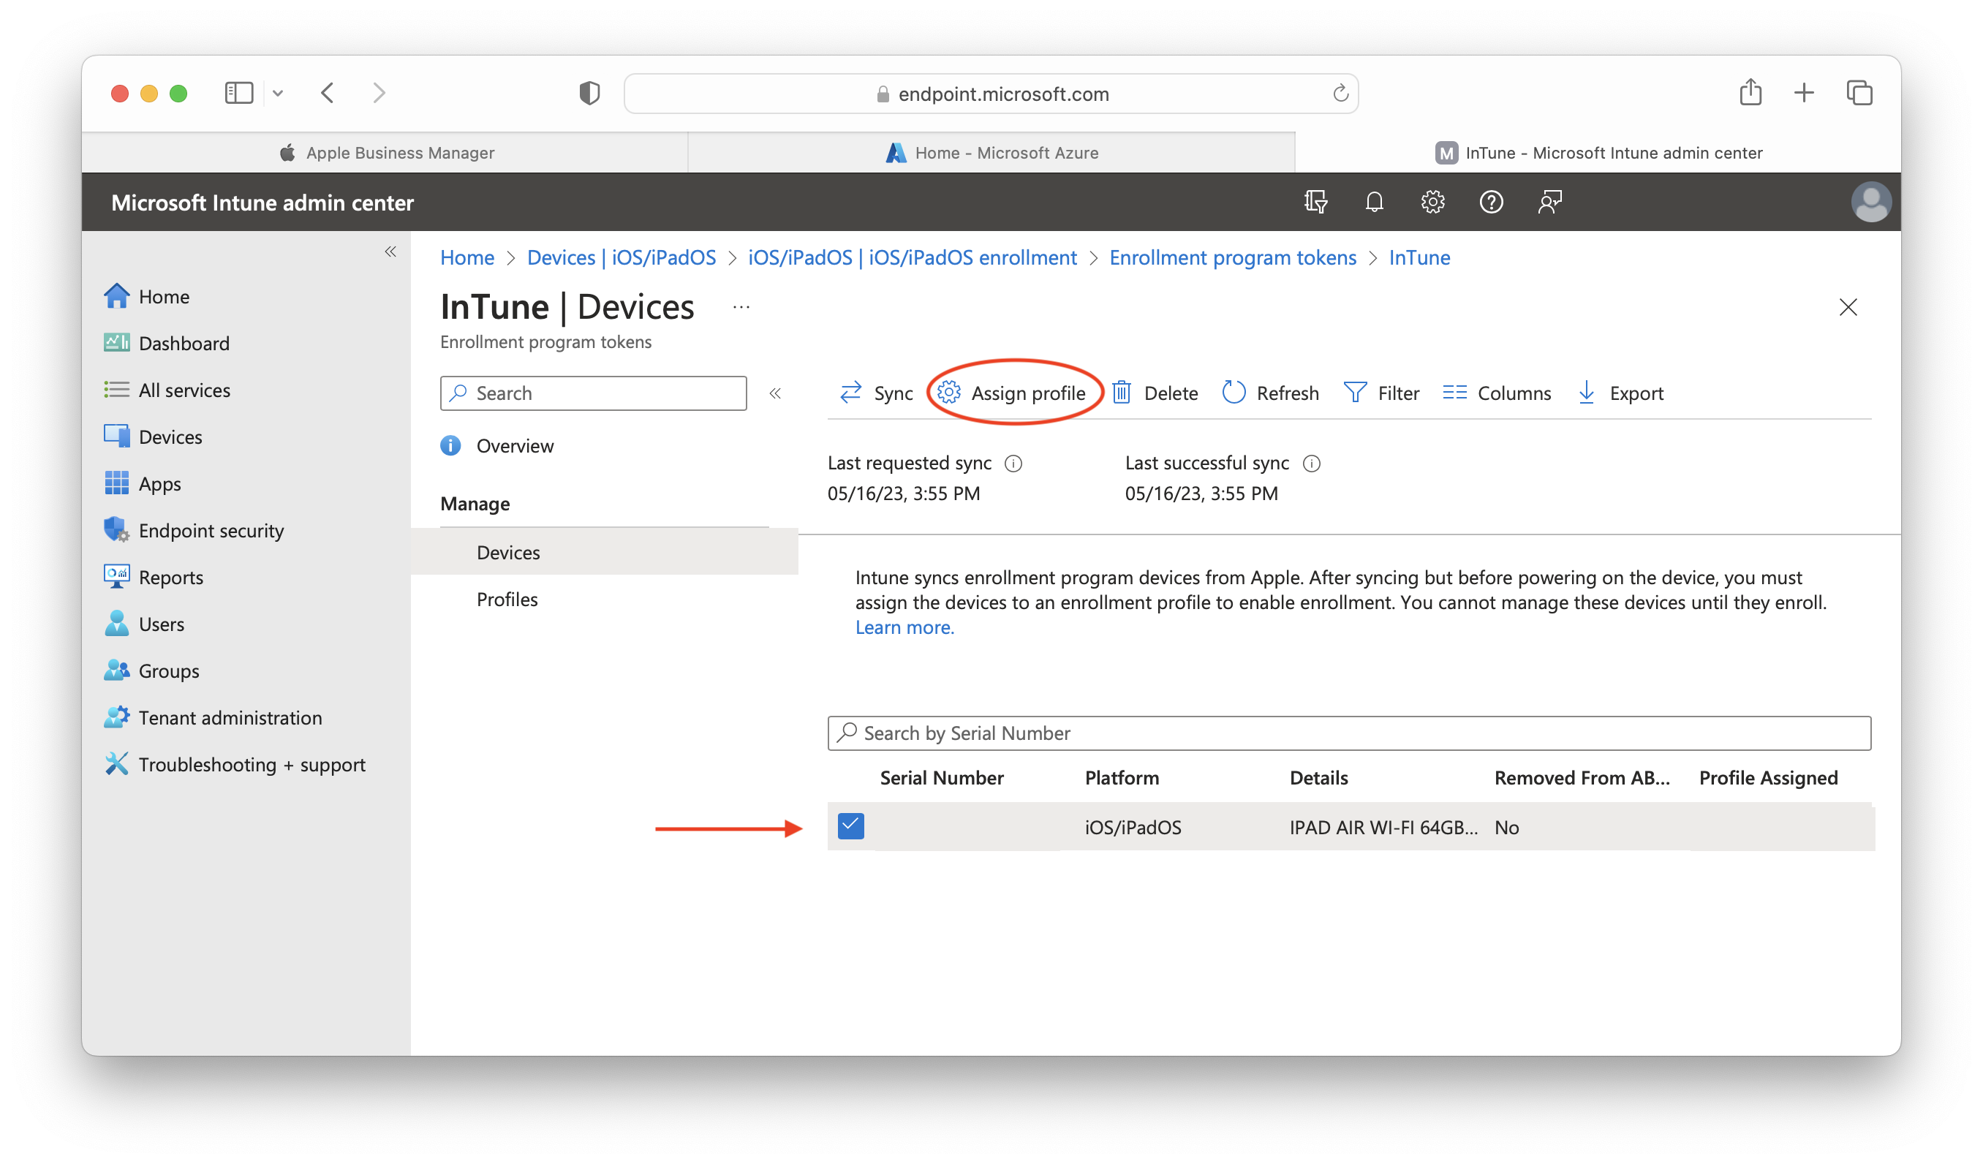Click the Search by Serial Number field

[x=1349, y=733]
